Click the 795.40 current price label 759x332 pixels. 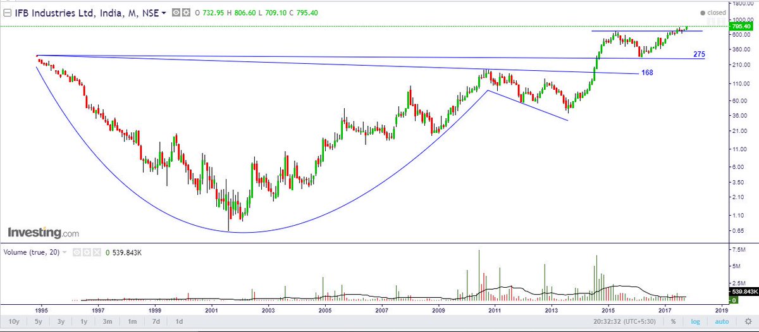click(x=740, y=27)
